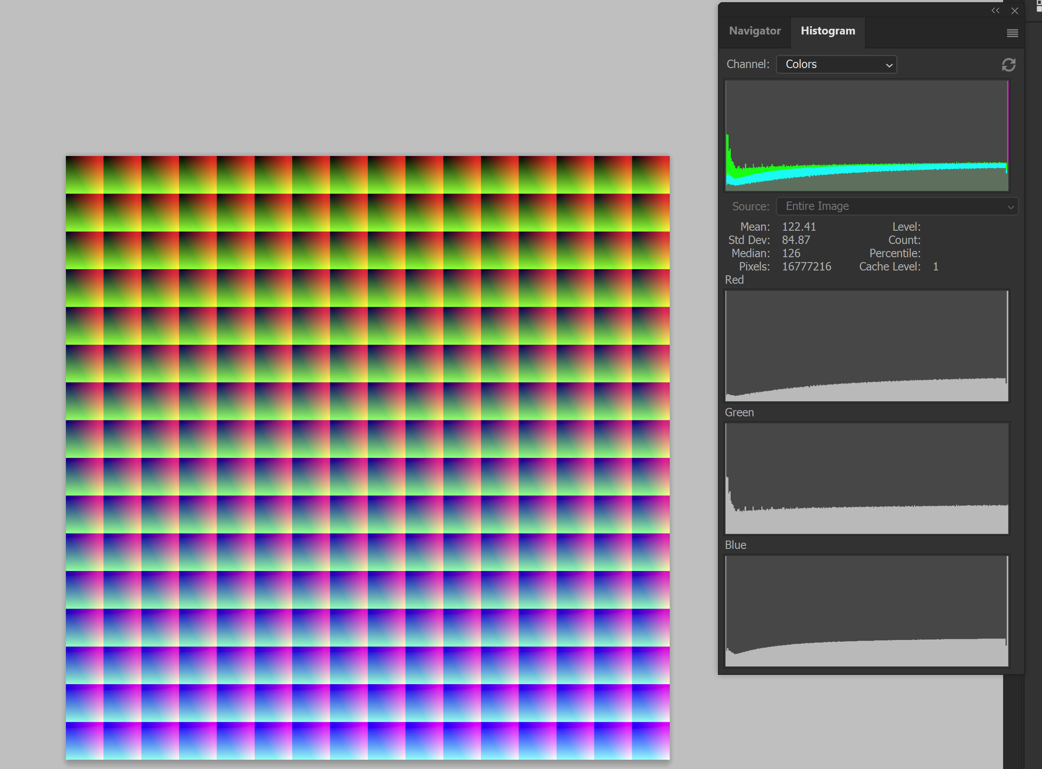Open the Histogram panel flyout menu
This screenshot has height=769, width=1042.
(1012, 33)
